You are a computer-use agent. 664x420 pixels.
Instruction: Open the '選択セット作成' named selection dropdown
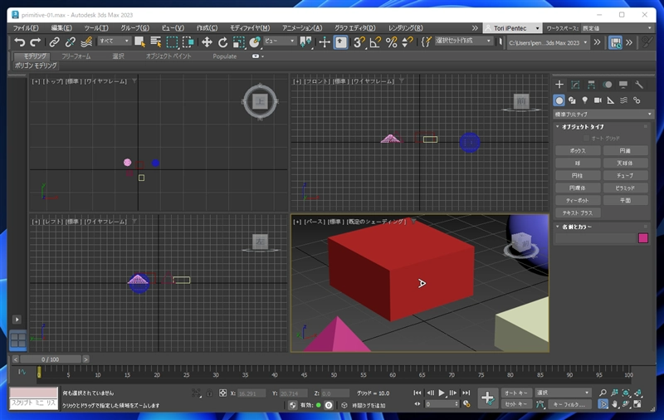coord(463,41)
